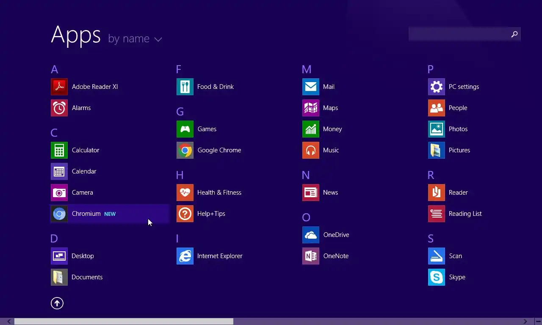Click the 'Documents' label text
This screenshot has width=542, height=325.
click(87, 277)
